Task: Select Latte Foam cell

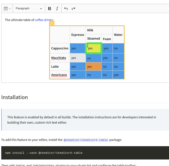Action: point(107,66)
